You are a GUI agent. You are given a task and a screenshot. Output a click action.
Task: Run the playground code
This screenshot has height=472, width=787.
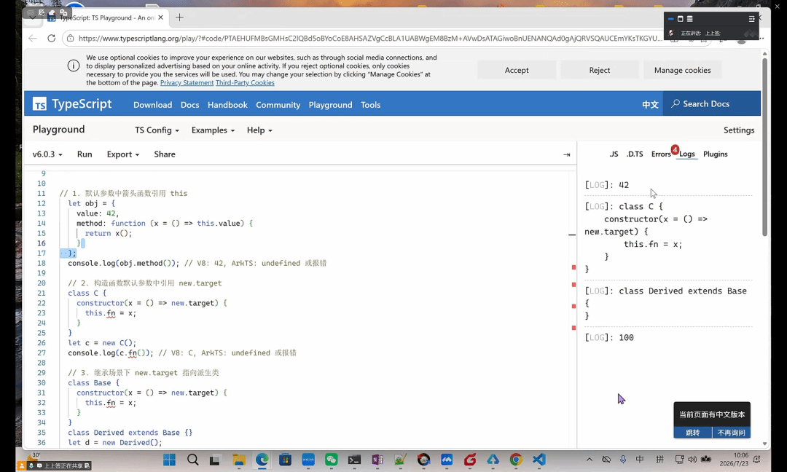[85, 154]
